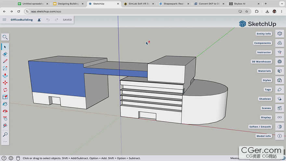Viewport: 286px width, 161px height.
Task: Open the Scenes panel icon
Action: click(x=279, y=108)
